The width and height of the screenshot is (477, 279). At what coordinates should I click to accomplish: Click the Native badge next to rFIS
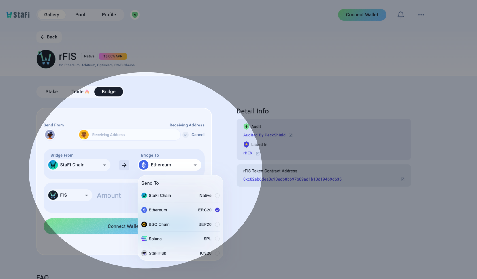pos(89,56)
